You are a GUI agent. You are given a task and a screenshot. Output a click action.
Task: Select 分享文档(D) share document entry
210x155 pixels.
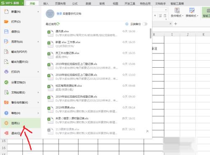[x=21, y=82]
